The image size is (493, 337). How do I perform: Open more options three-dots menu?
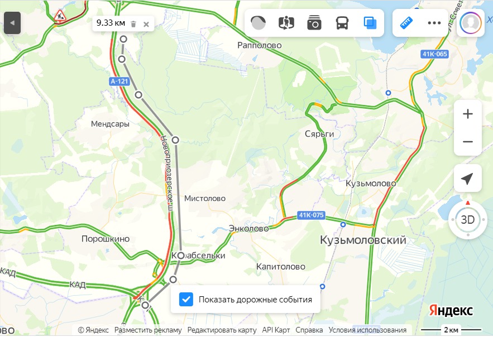(434, 23)
